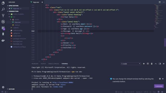The height and width of the screenshot is (93, 166).
Task: Select the App.vue editor tab
Action: [36, 2]
